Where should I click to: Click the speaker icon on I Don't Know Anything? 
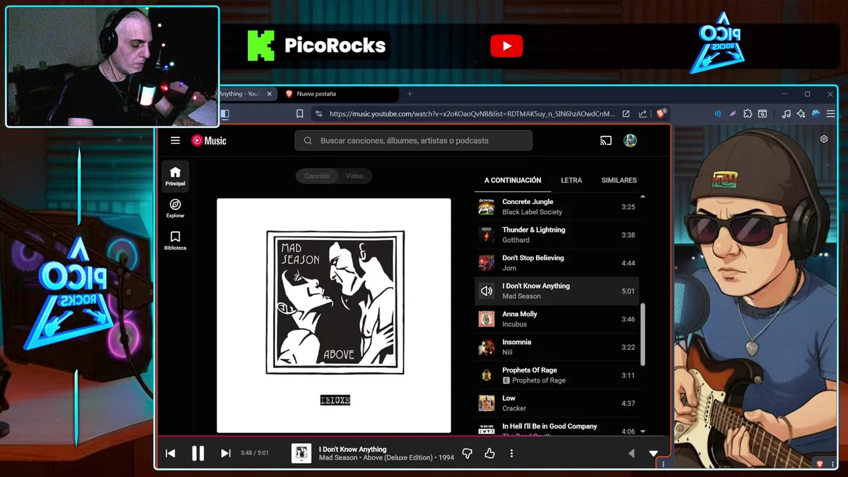(486, 291)
